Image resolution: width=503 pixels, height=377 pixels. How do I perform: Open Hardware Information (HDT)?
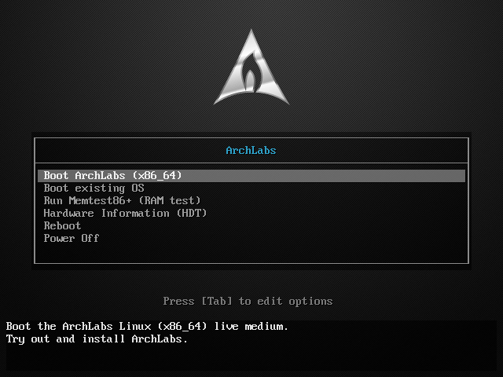pyautogui.click(x=125, y=214)
